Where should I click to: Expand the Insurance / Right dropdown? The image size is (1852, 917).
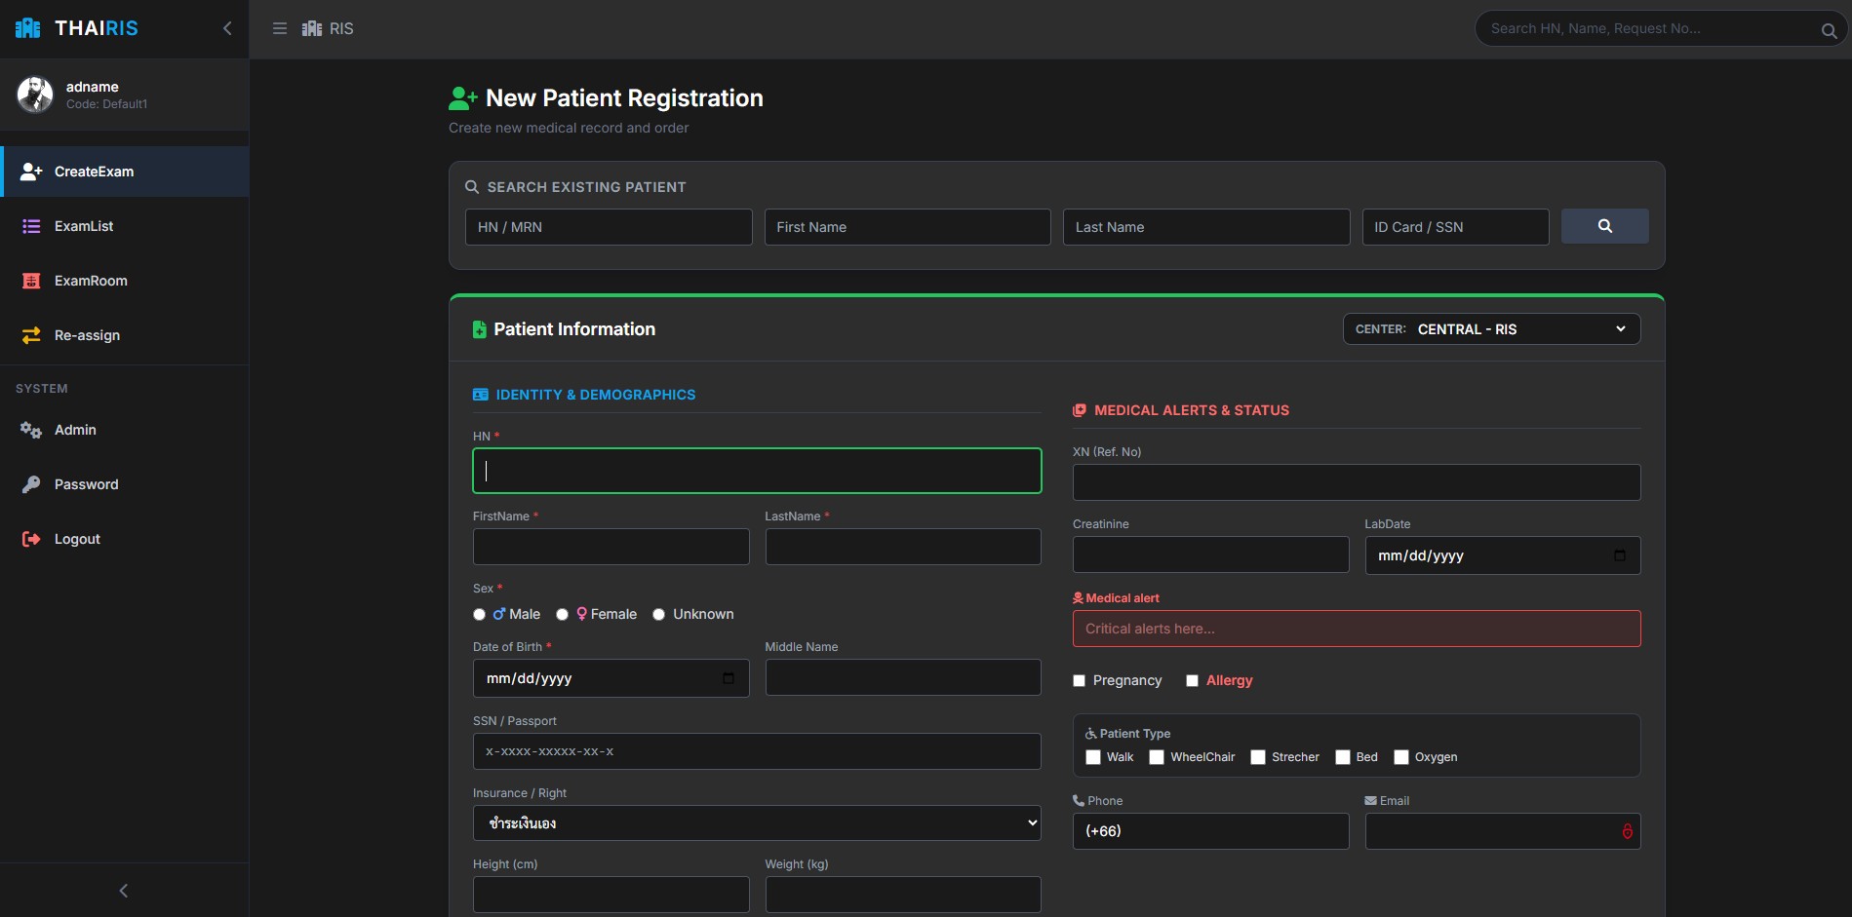coord(756,823)
